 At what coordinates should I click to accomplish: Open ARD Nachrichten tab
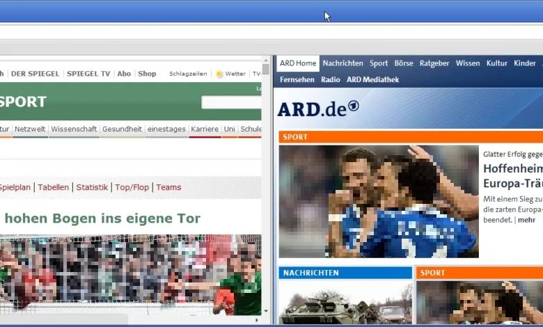click(x=343, y=63)
